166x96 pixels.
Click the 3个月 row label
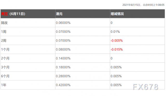[5, 67]
